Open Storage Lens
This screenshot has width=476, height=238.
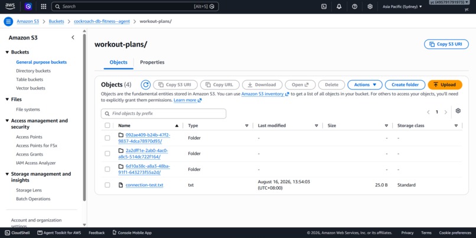coord(29,190)
